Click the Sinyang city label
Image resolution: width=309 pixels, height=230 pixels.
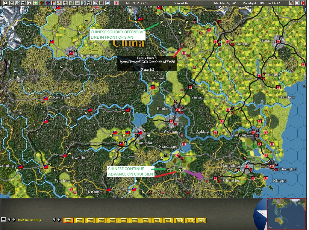[199, 97]
